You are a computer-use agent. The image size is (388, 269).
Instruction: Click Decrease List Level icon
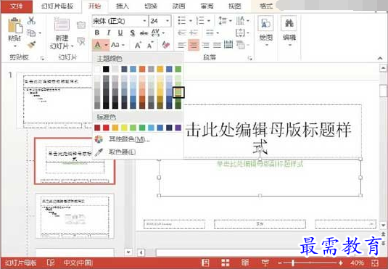coord(182,33)
